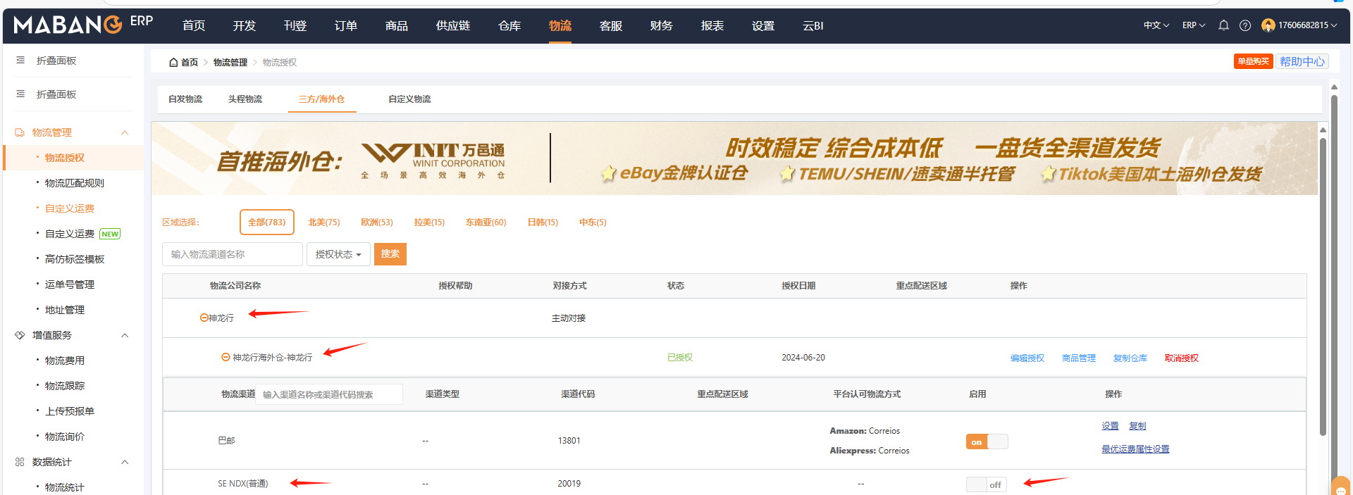Image resolution: width=1353 pixels, height=495 pixels.
Task: Open the 云BI top menu
Action: pos(813,26)
